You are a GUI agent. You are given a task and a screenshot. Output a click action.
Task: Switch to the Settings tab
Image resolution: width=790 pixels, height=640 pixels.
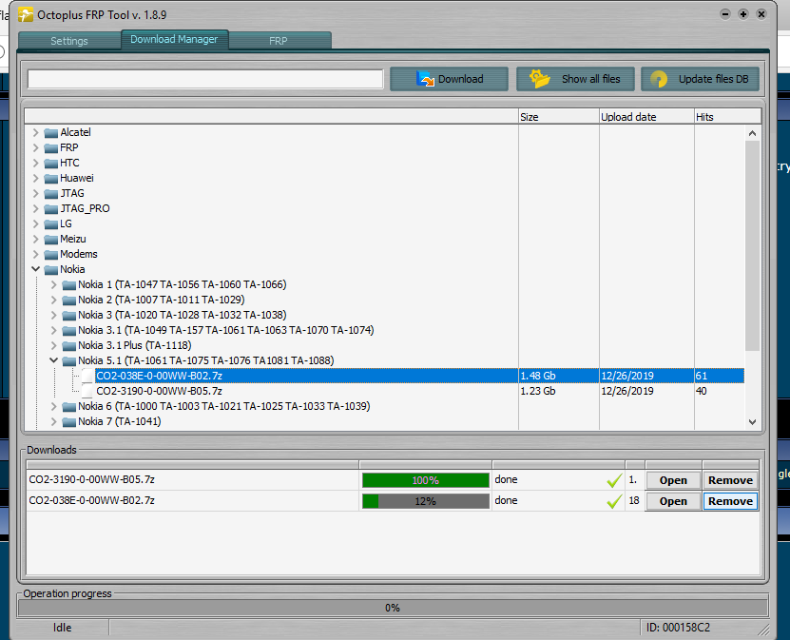click(x=69, y=40)
